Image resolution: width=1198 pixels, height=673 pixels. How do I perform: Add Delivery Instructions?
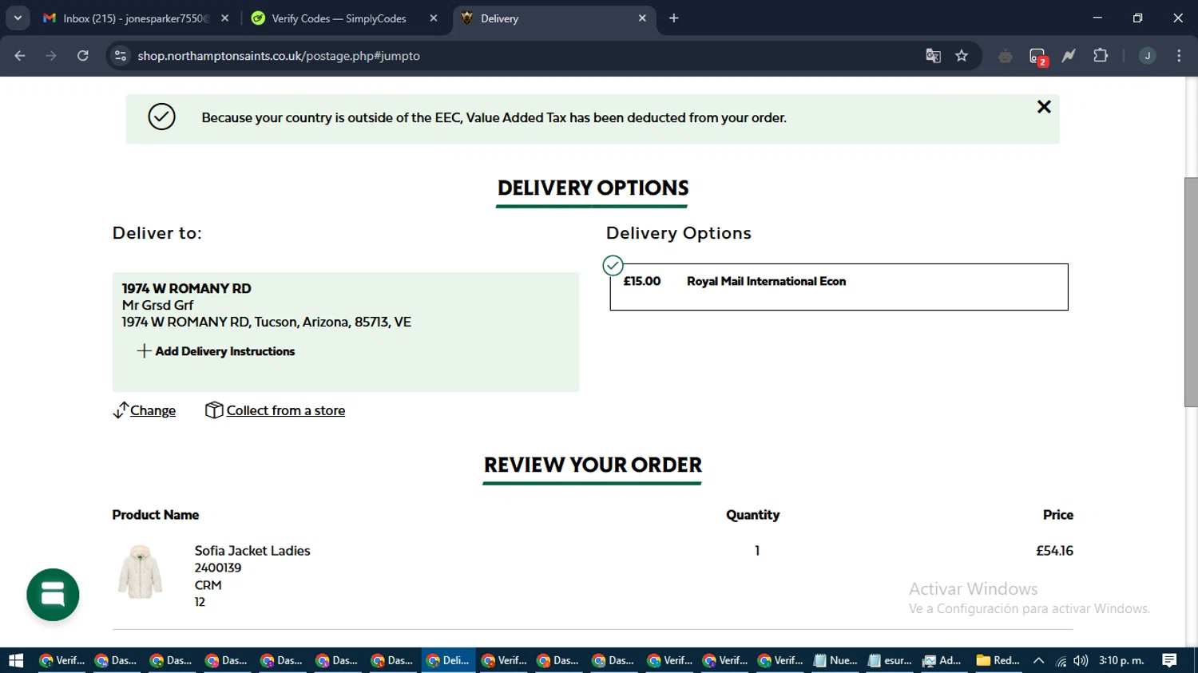pos(216,351)
